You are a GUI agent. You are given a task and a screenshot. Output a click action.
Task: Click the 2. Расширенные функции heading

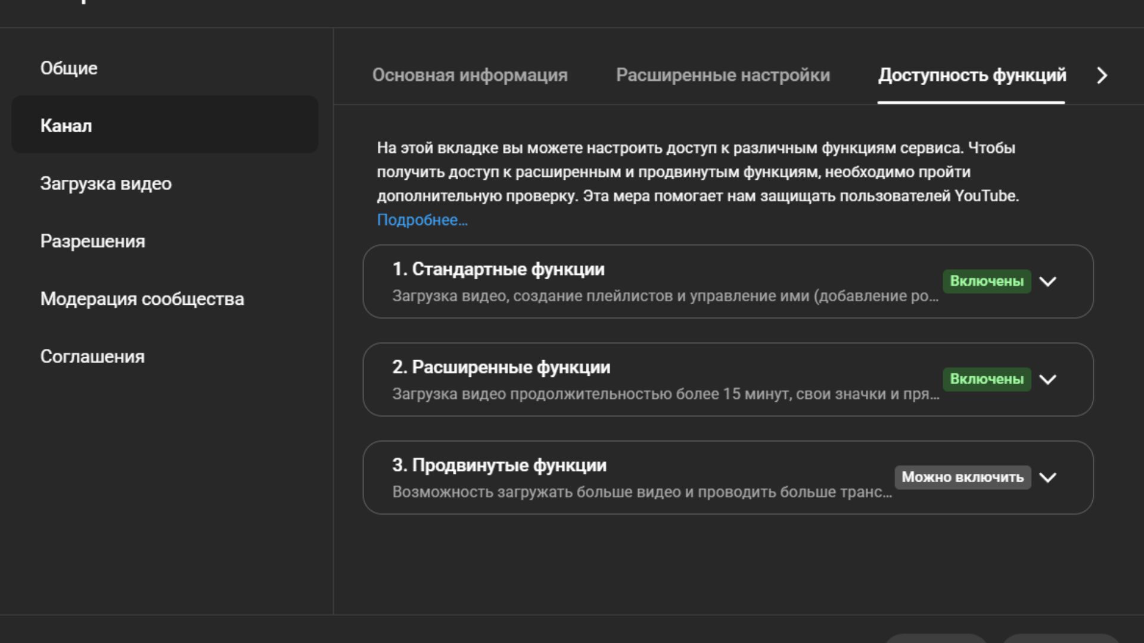501,367
